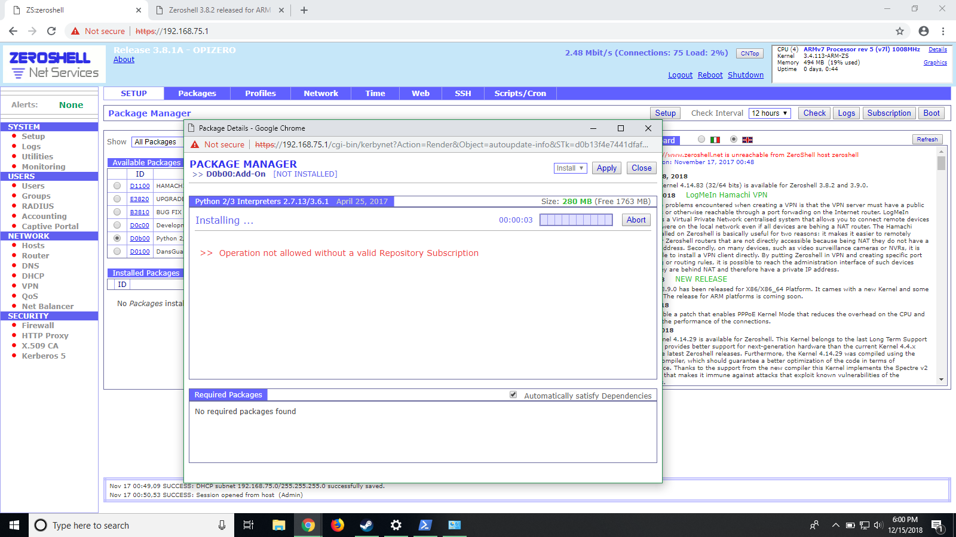
Task: Click the Italian flag language icon
Action: click(715, 140)
